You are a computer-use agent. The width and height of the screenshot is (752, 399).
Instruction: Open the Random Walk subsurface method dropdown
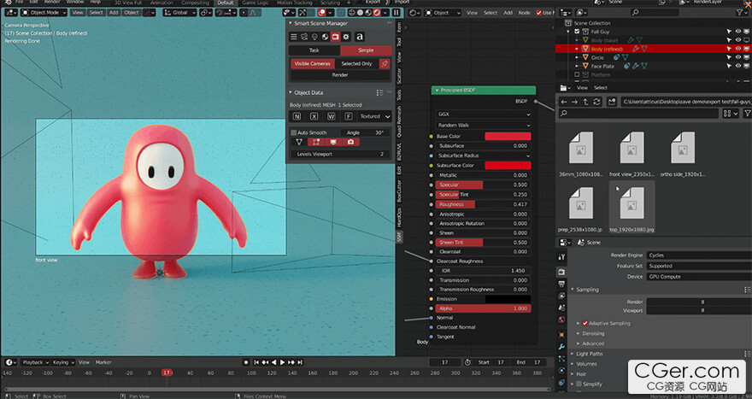(x=484, y=125)
